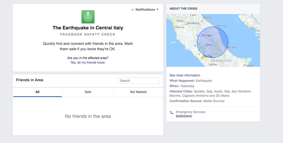
Task: Click the blue affected-area circle on map
Action: (x=212, y=42)
